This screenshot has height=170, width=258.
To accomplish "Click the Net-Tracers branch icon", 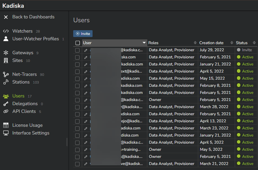I will coord(6,74).
